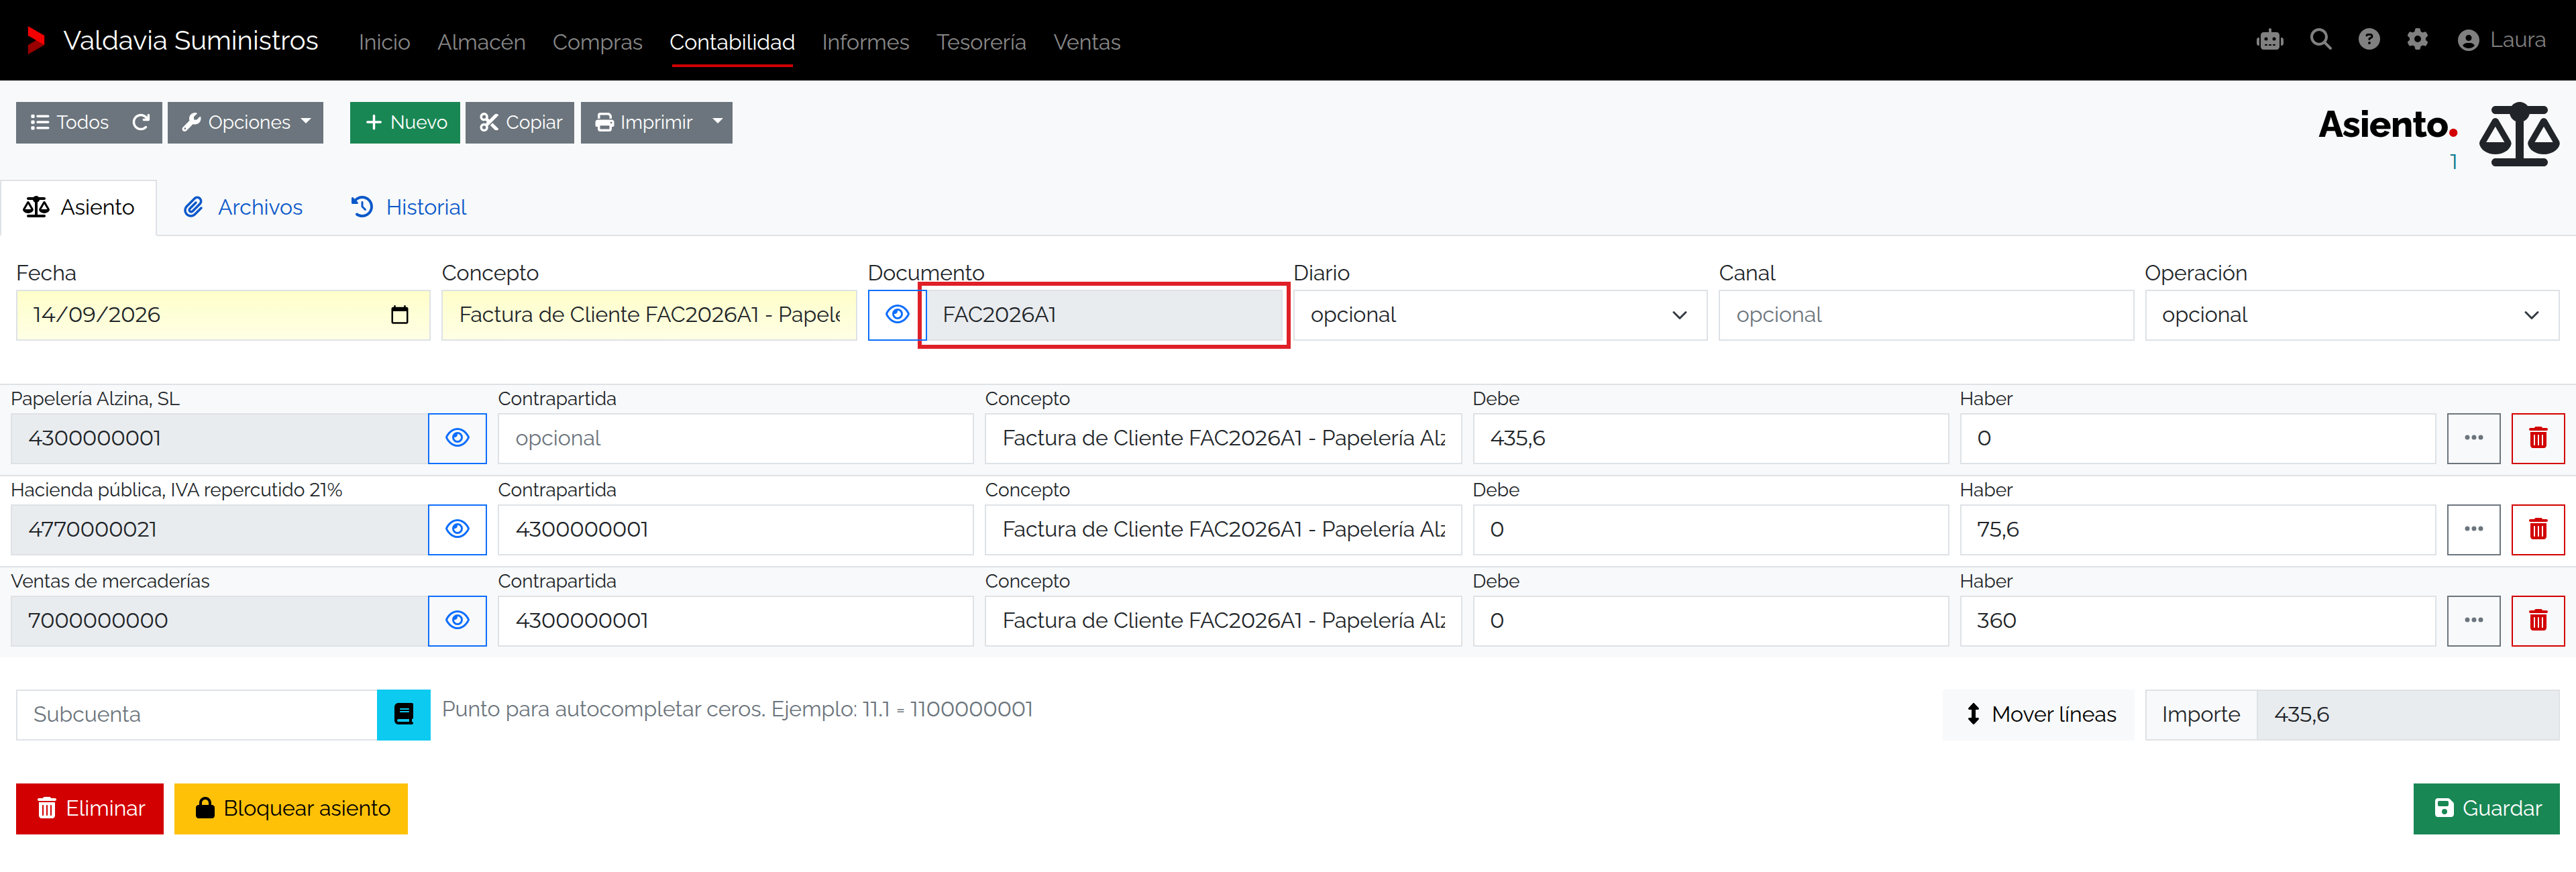This screenshot has height=872, width=2576.
Task: Click the Subcuenta input field
Action: [196, 714]
